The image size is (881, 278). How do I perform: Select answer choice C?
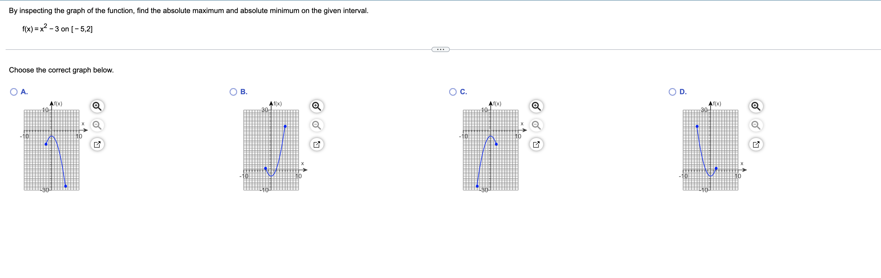[x=452, y=91]
